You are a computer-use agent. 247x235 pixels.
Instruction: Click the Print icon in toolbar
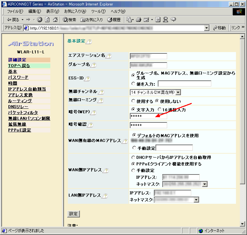[139, 20]
